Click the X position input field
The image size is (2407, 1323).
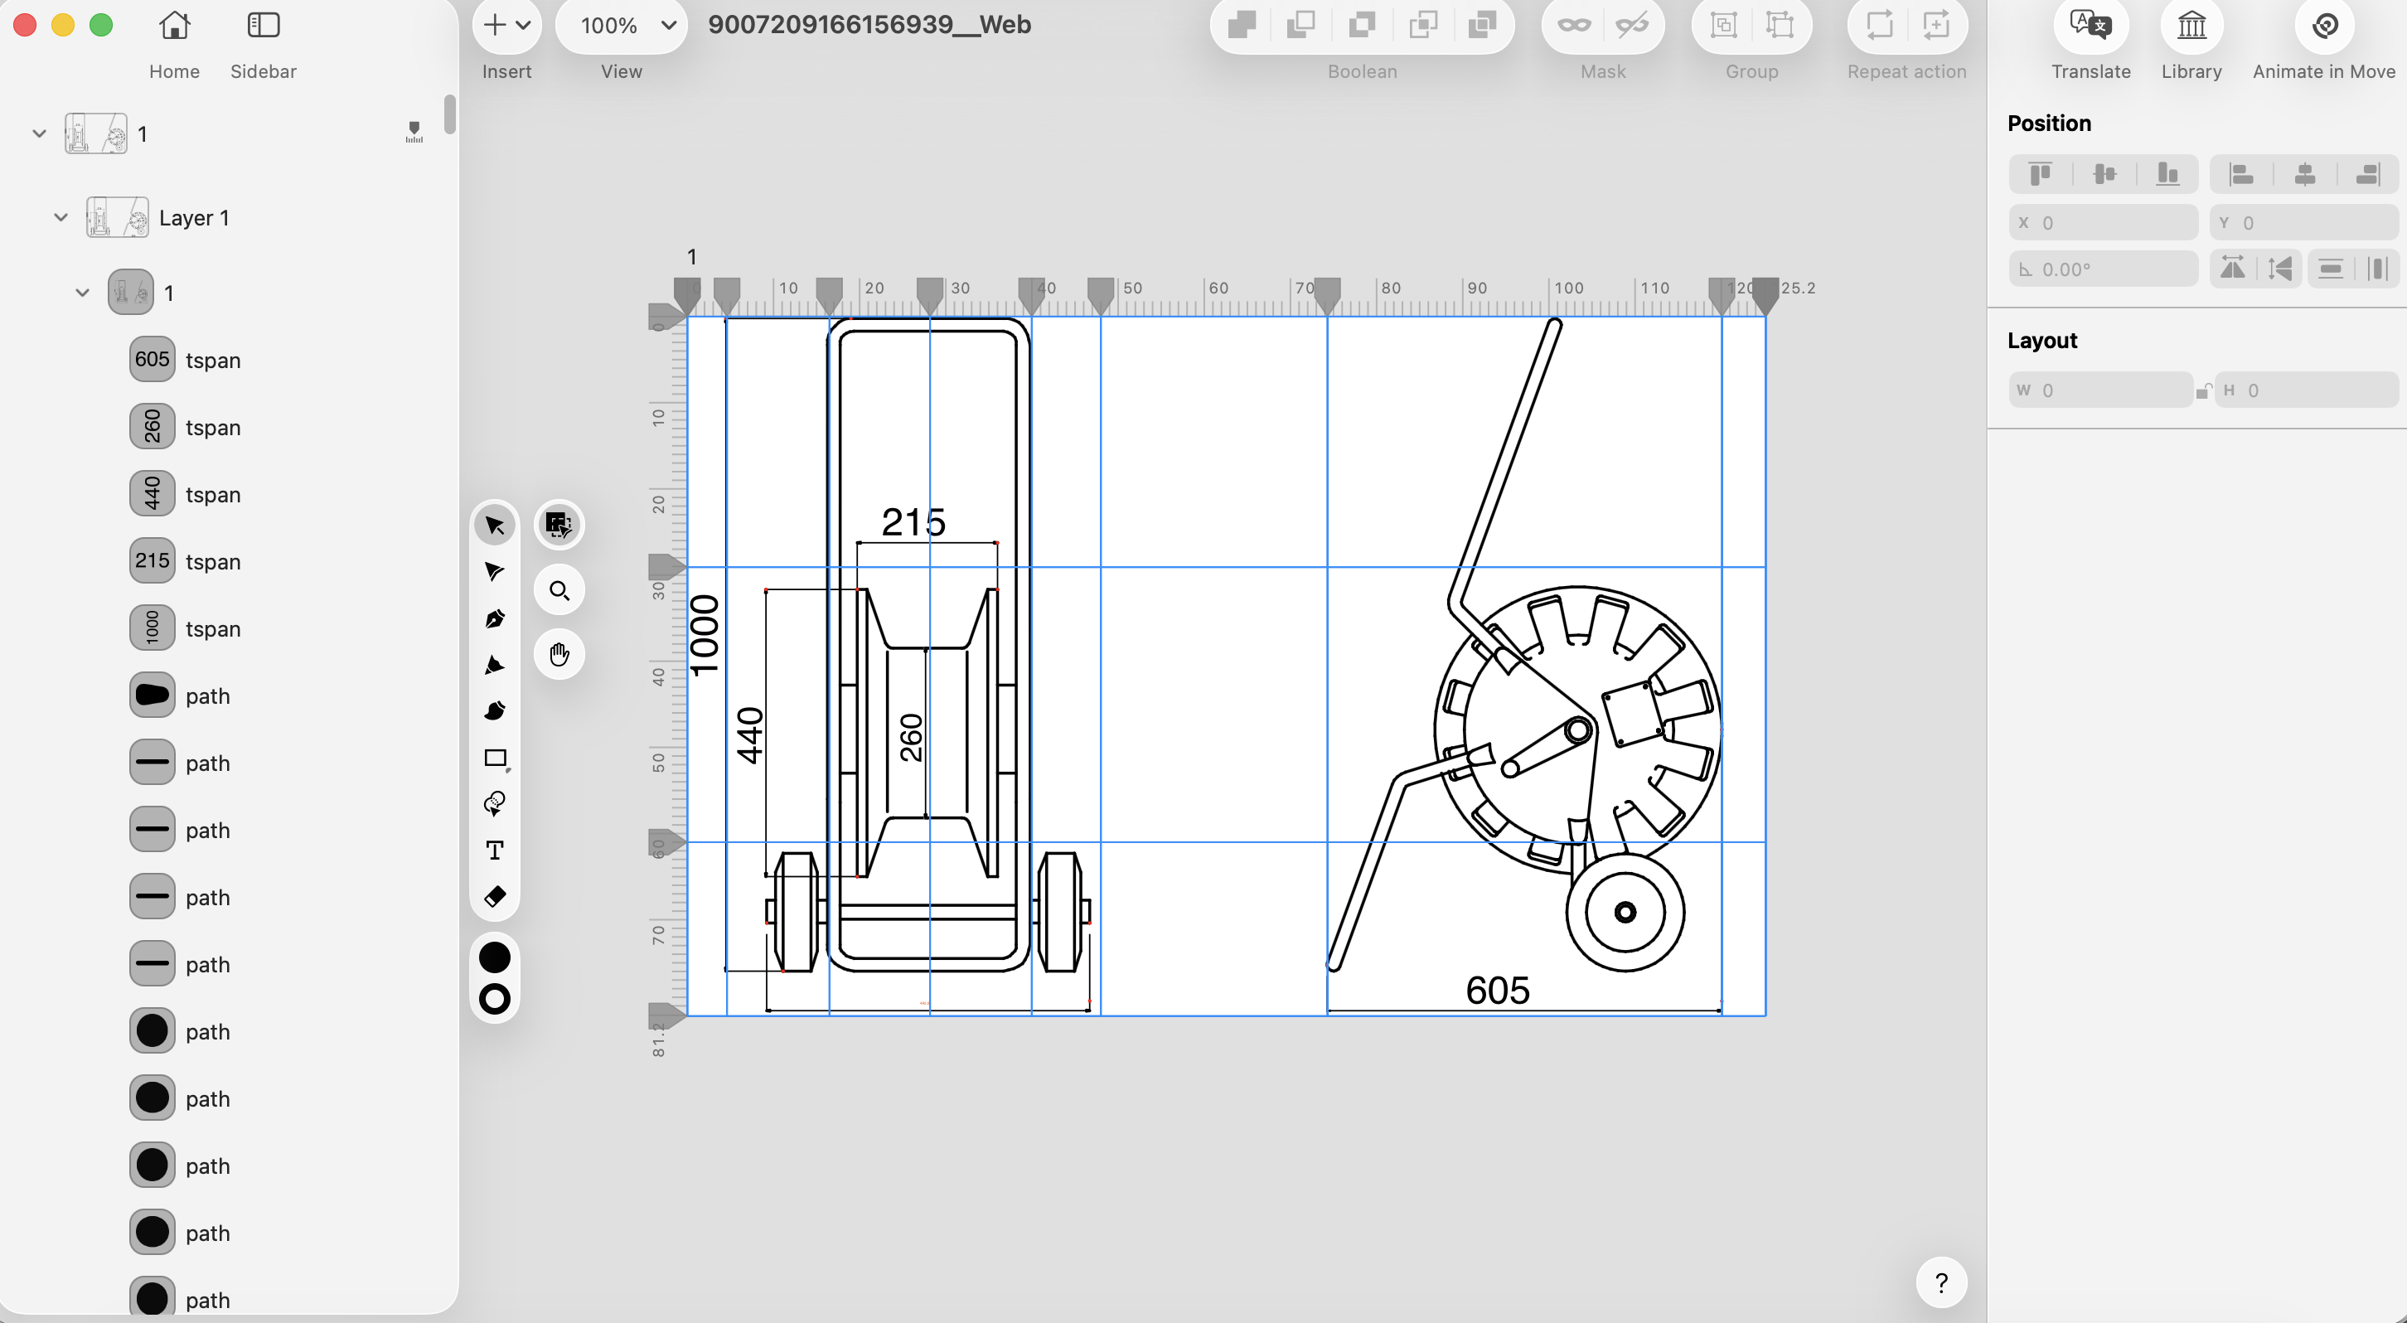click(2102, 222)
